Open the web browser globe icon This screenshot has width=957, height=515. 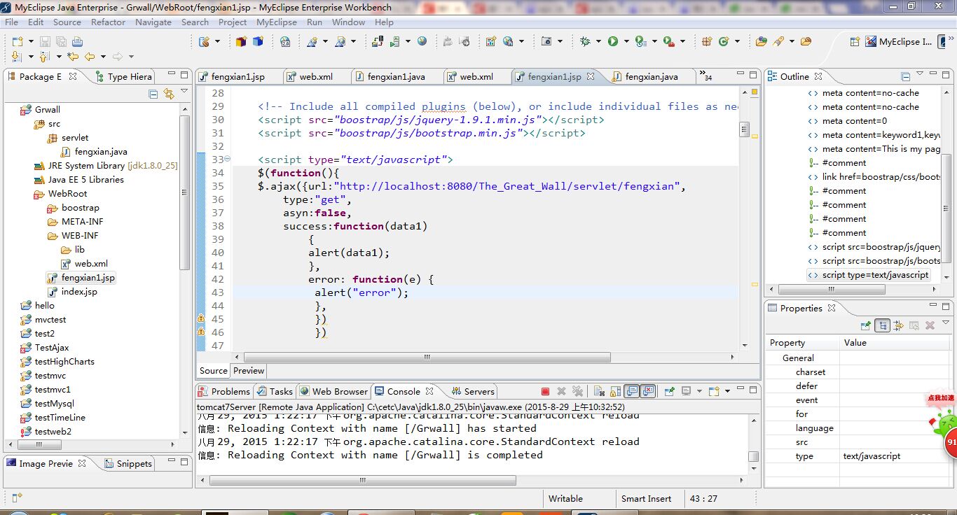pyautogui.click(x=422, y=41)
